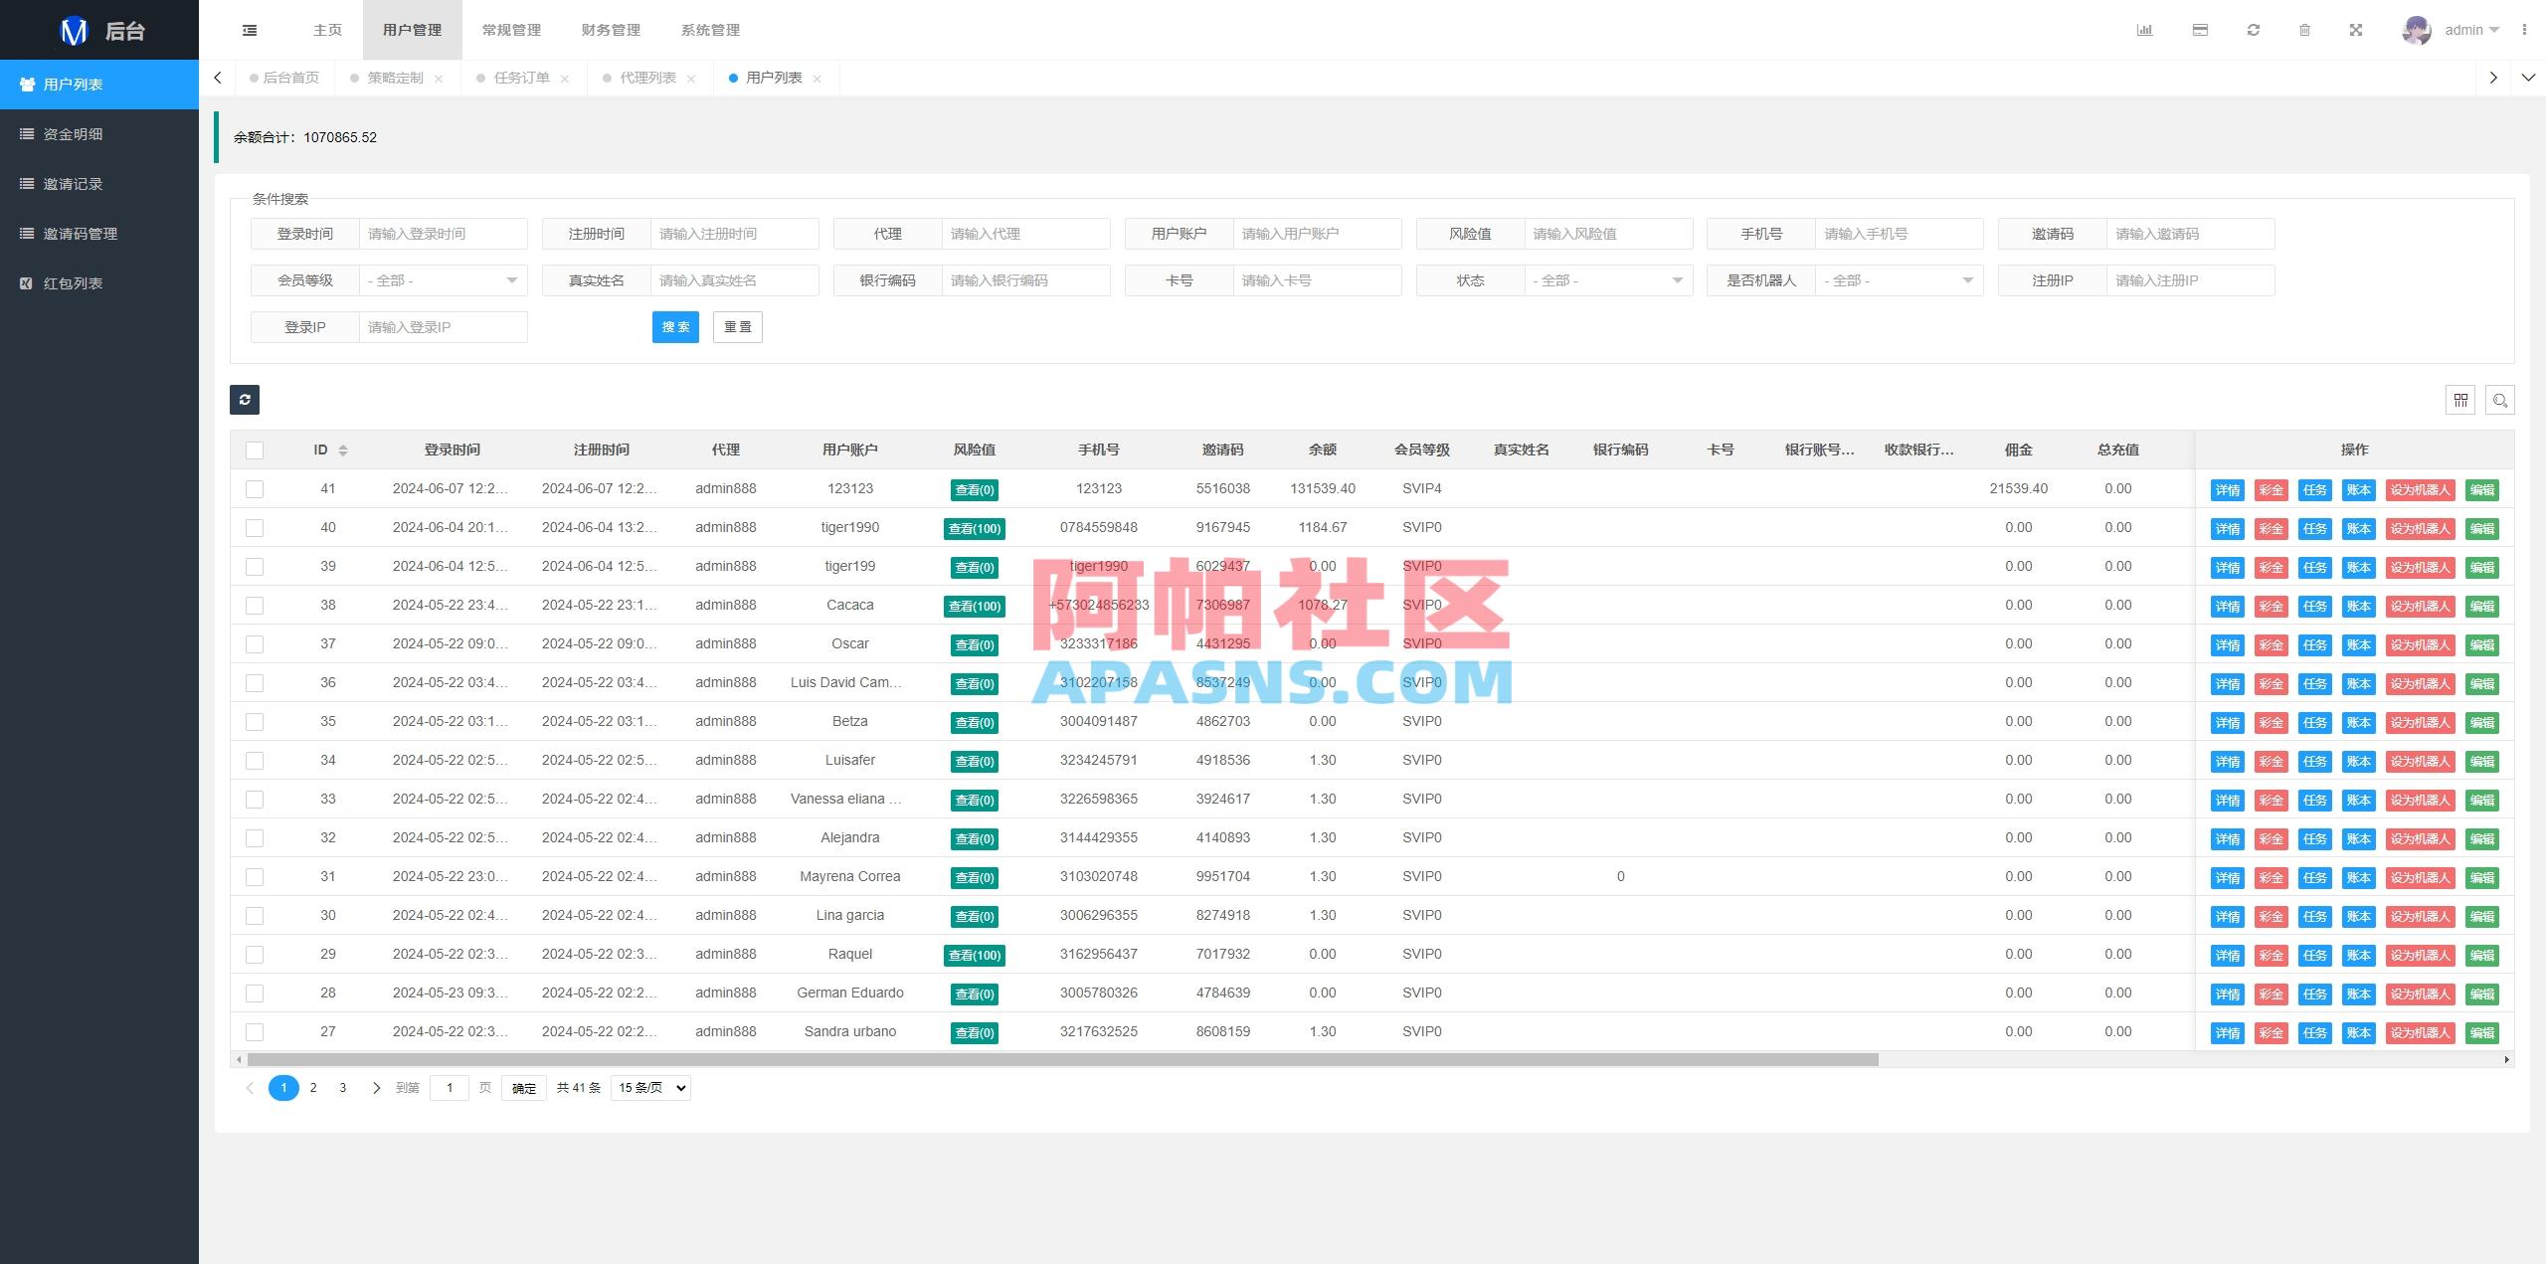The image size is (2546, 1264).
Task: Go to page 3 in pagination
Action: click(x=342, y=1087)
